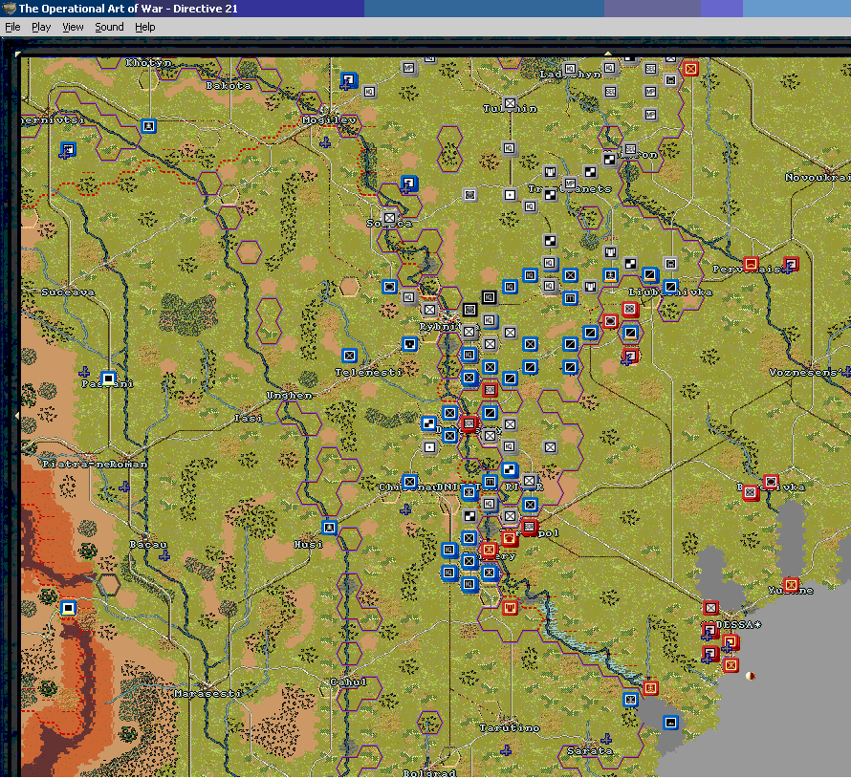
Task: Select blue unit southwest of Soroca
Action: coord(389,287)
